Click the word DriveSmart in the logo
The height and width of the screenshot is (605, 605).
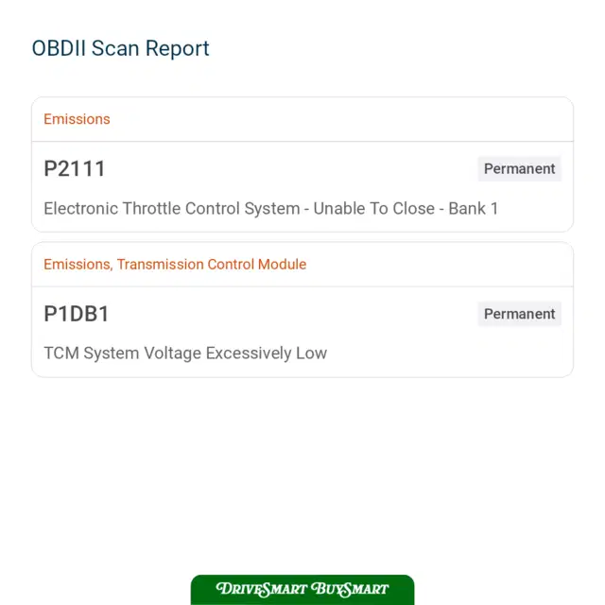tap(262, 589)
